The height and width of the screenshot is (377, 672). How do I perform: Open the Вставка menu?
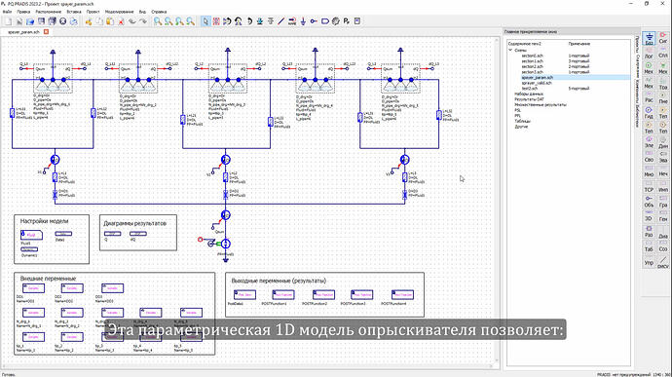(x=74, y=12)
